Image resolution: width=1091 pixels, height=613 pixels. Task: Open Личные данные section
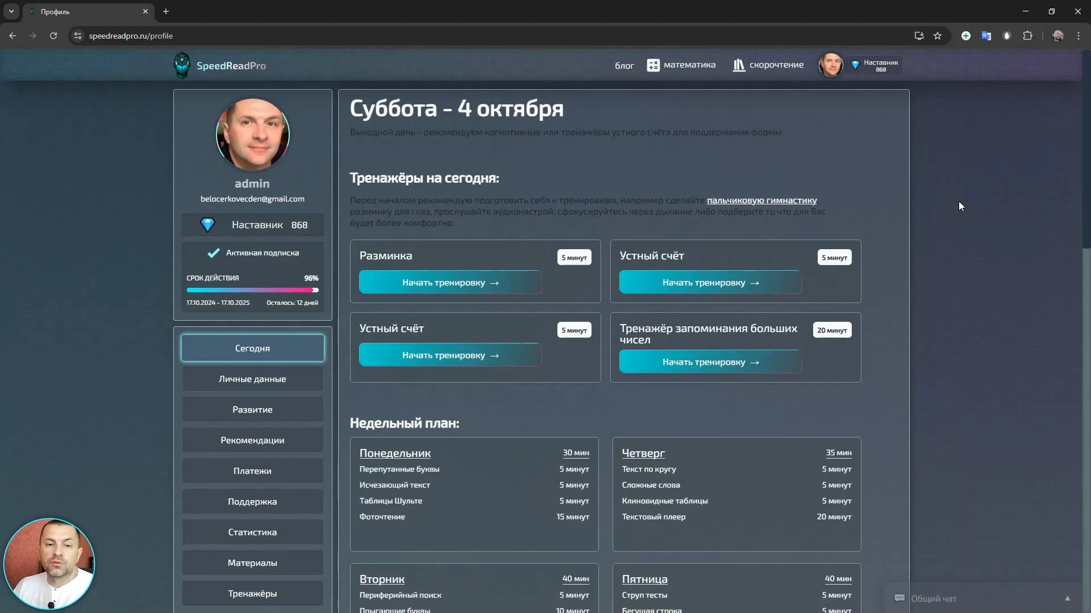tap(253, 379)
